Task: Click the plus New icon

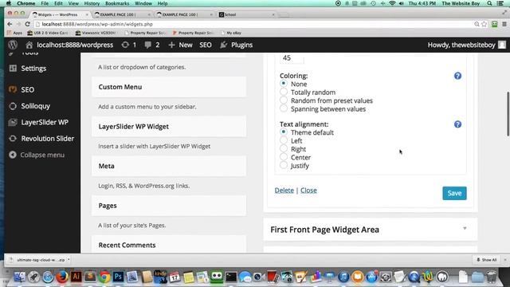Action: (171, 45)
